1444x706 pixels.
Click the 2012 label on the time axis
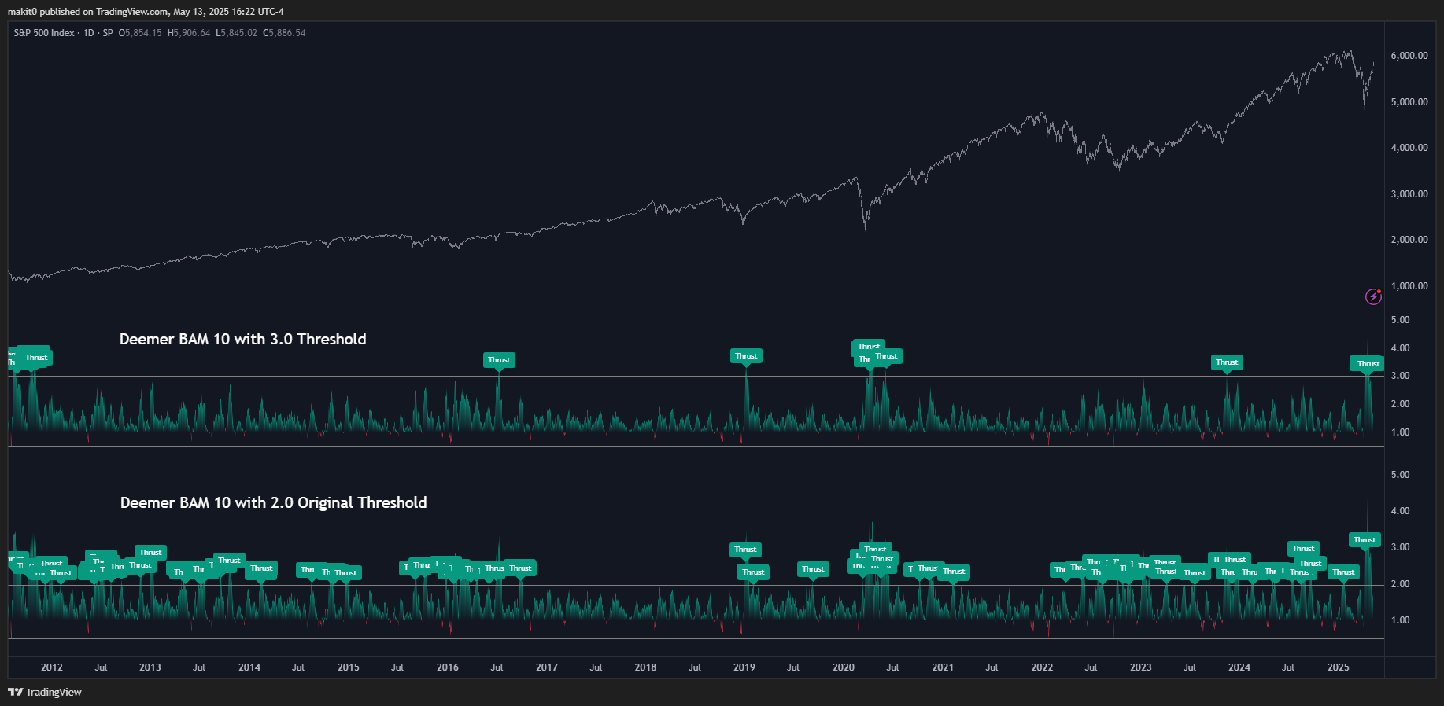click(x=52, y=667)
